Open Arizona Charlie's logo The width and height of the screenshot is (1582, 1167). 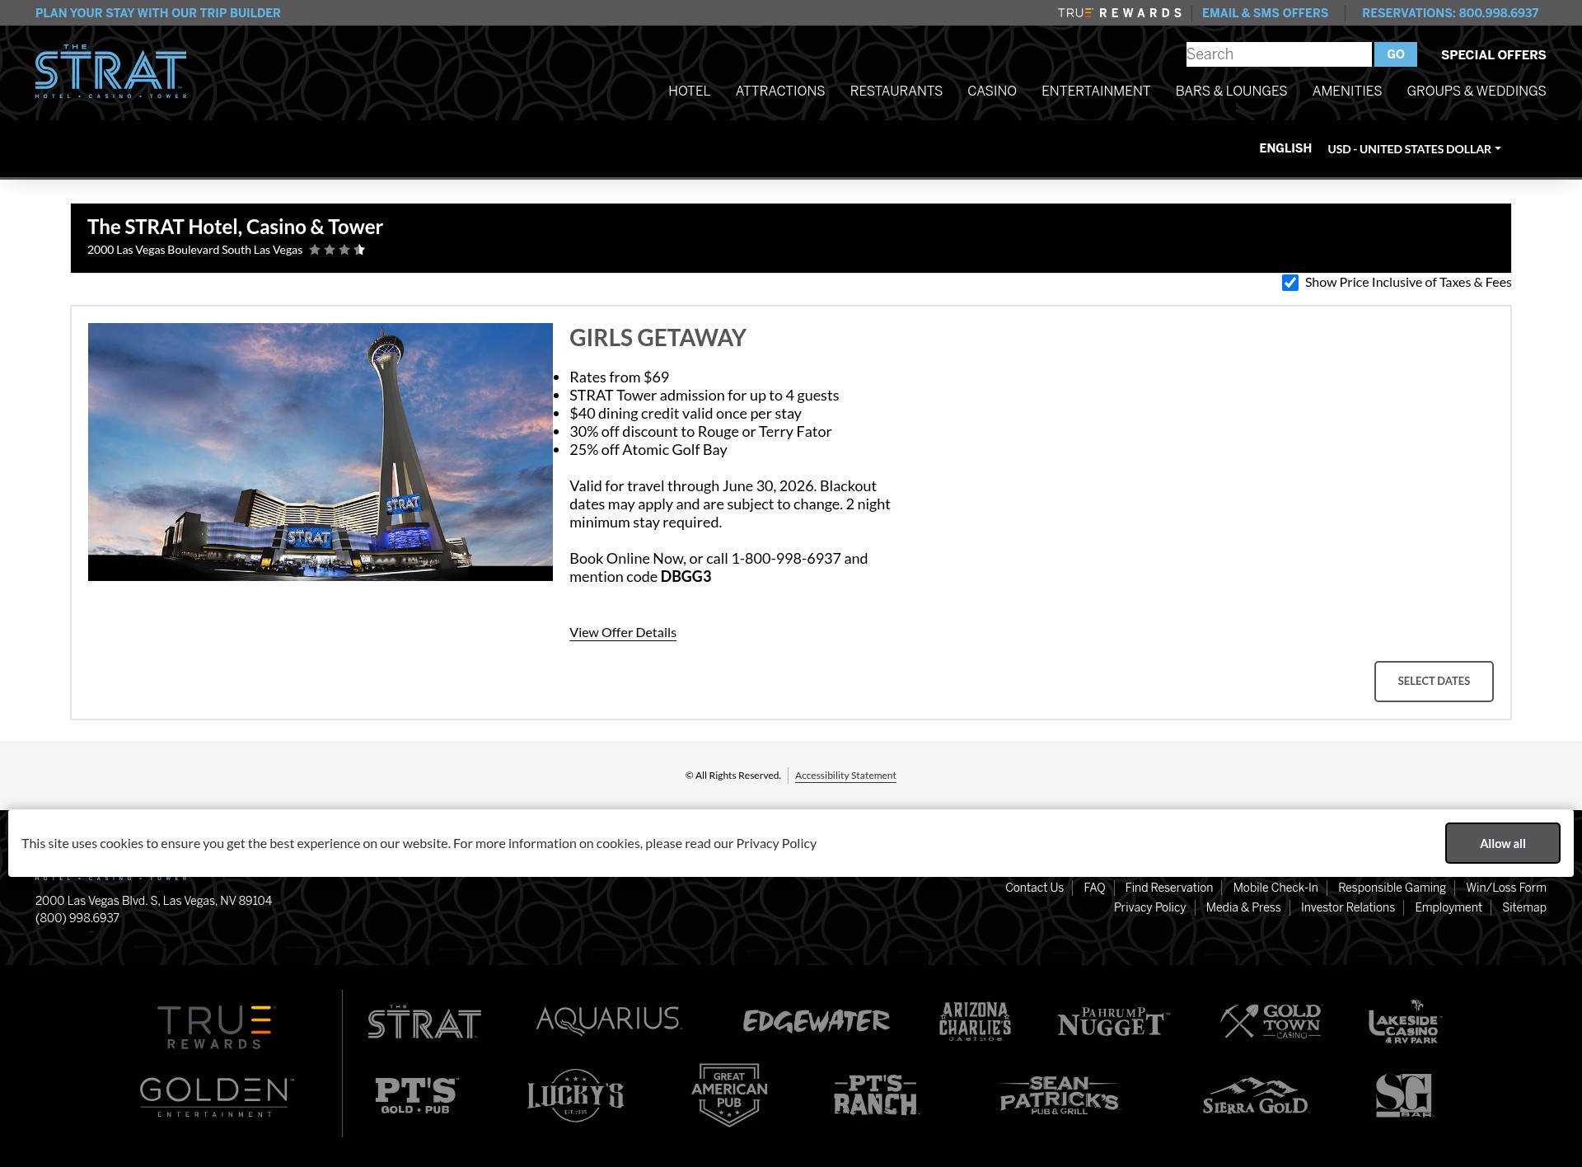tap(975, 1021)
